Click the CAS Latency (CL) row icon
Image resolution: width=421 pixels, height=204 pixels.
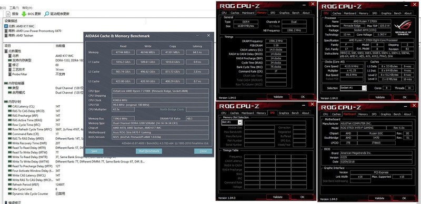click(x=10, y=107)
